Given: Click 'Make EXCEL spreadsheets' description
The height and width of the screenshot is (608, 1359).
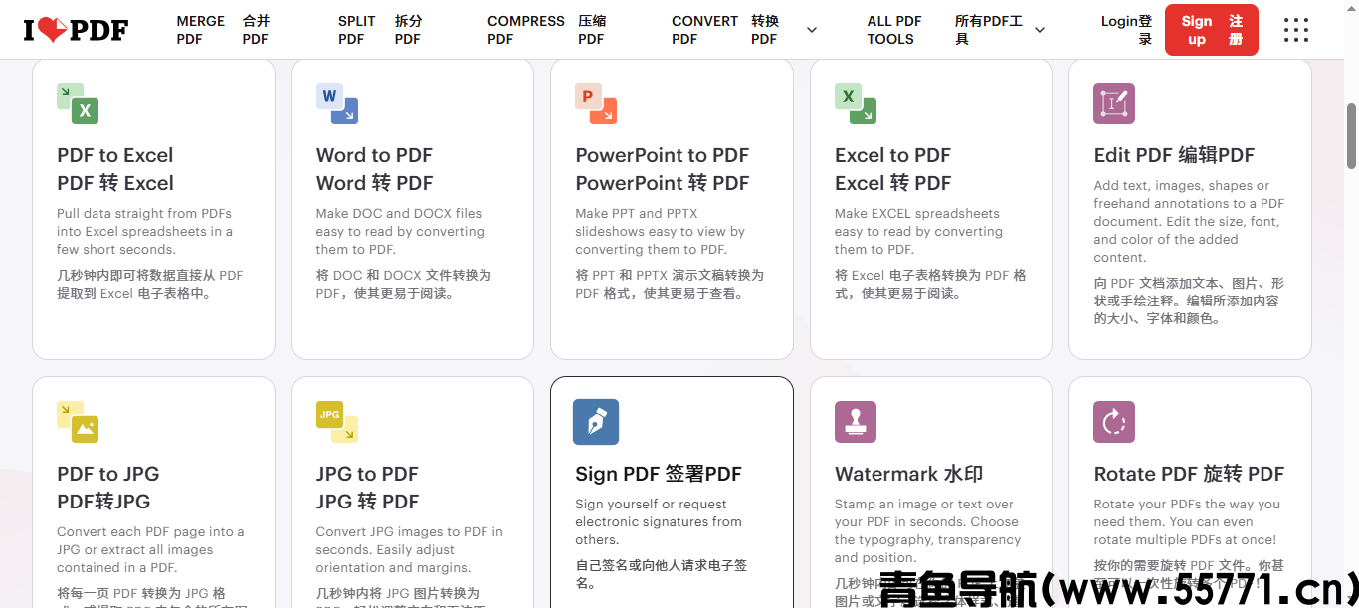Looking at the screenshot, I should (x=917, y=231).
